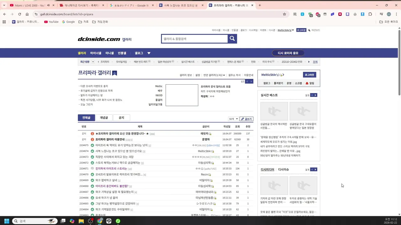Show next 디시미디어 page arrow

click(315, 169)
